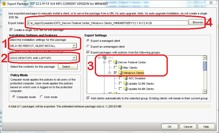Select the OITS root tree label
The width and height of the screenshot is (219, 133).
(110, 58)
